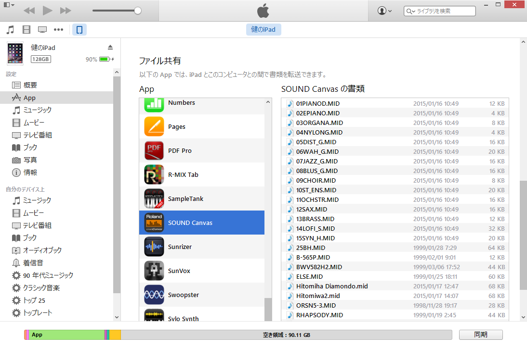
Task: Select the 健のiPad tab
Action: (263, 29)
